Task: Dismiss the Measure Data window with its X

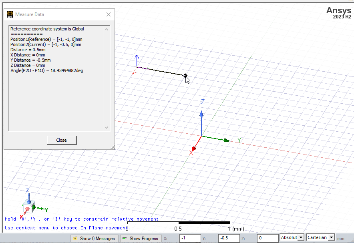Action: tap(108, 14)
